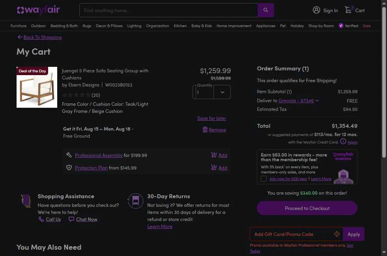387x256 pixels.
Task: Open the Organization menu
Action: (x=157, y=26)
